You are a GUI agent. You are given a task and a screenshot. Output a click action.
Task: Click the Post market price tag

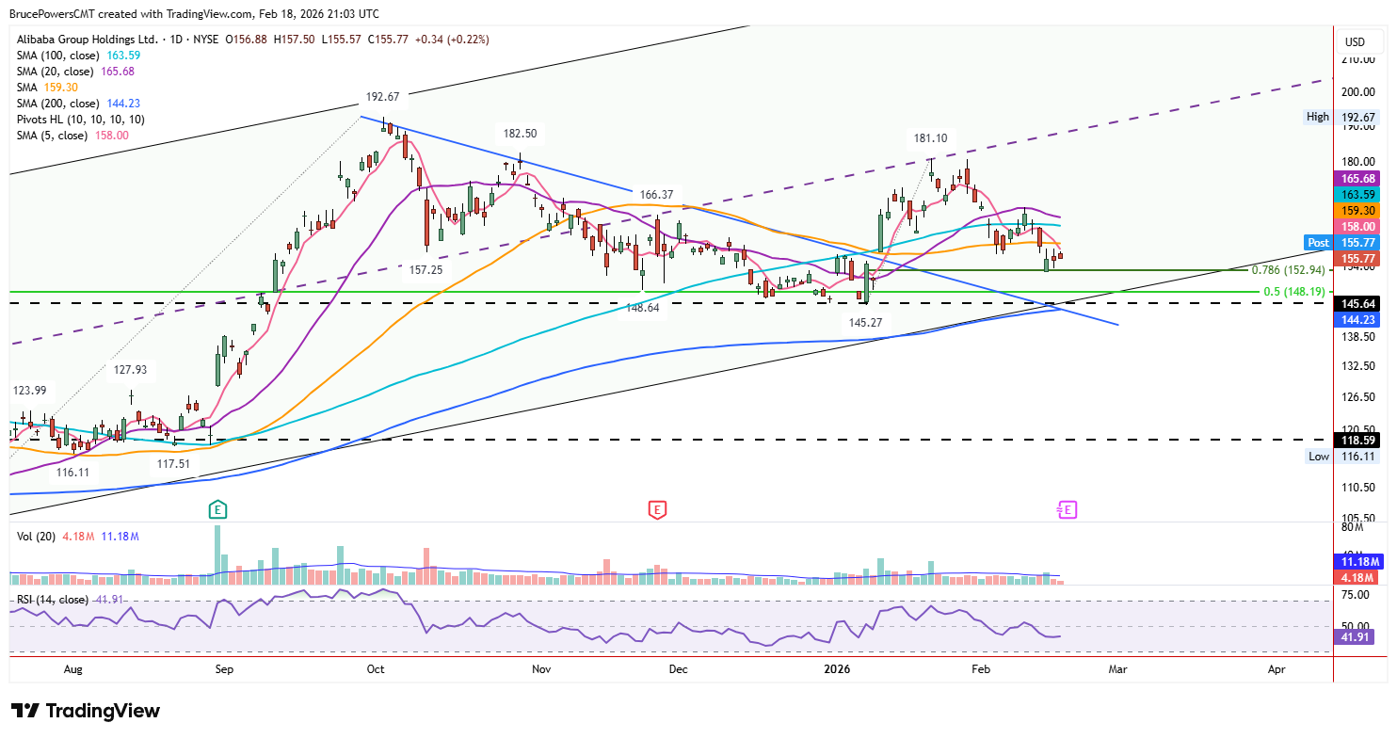coord(1343,242)
